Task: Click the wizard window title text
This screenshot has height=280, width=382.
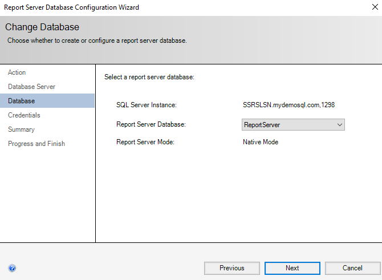Action: (72, 7)
